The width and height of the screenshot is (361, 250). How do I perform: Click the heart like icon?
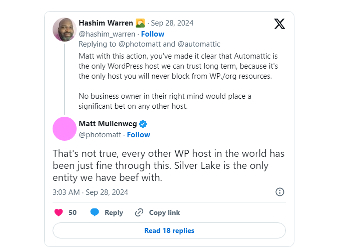point(59,212)
